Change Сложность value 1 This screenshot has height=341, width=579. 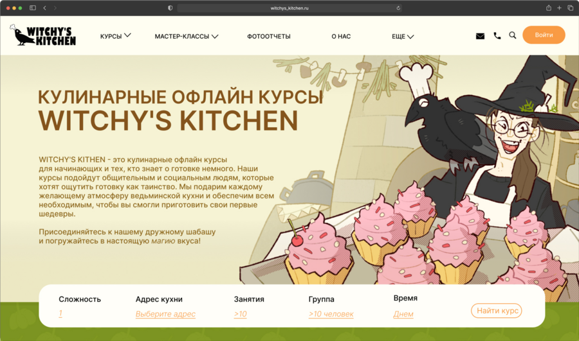click(60, 314)
